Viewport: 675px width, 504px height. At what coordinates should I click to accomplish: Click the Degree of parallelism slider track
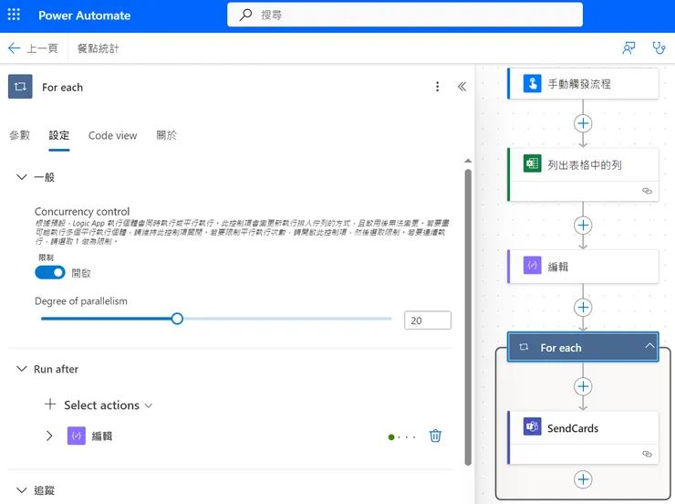click(216, 319)
